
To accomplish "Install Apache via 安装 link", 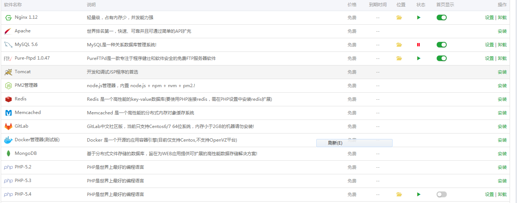I will point(502,31).
